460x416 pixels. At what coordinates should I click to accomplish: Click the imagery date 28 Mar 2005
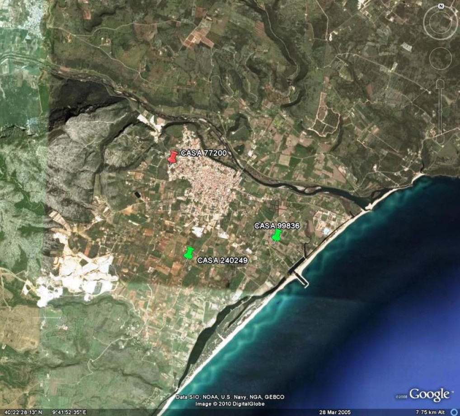[335, 412]
